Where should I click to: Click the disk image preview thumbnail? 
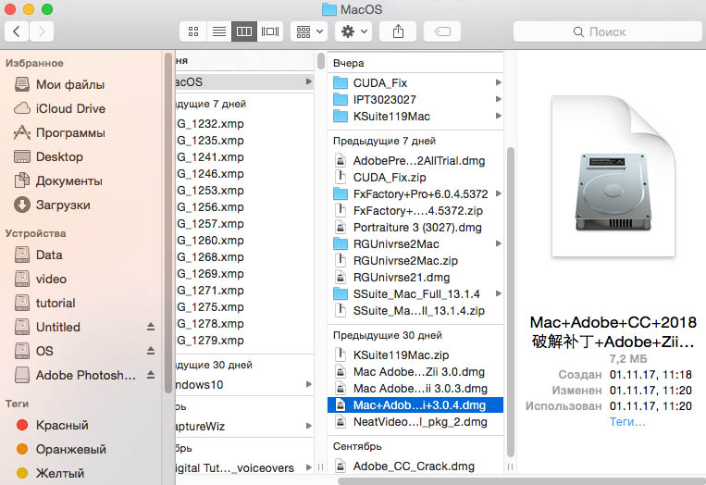613,176
